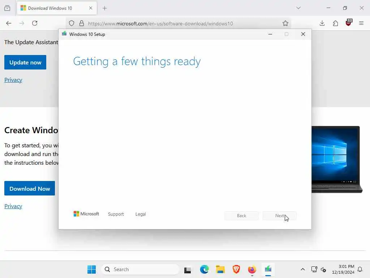Open the Privacy link under Download Now
The image size is (370, 278).
click(x=13, y=206)
